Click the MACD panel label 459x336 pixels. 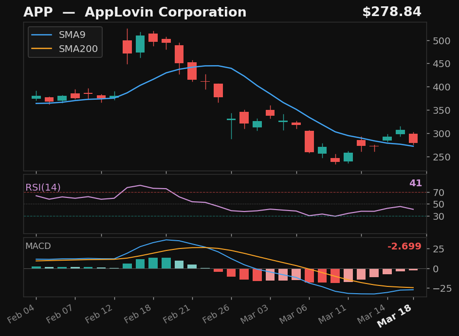38,246
